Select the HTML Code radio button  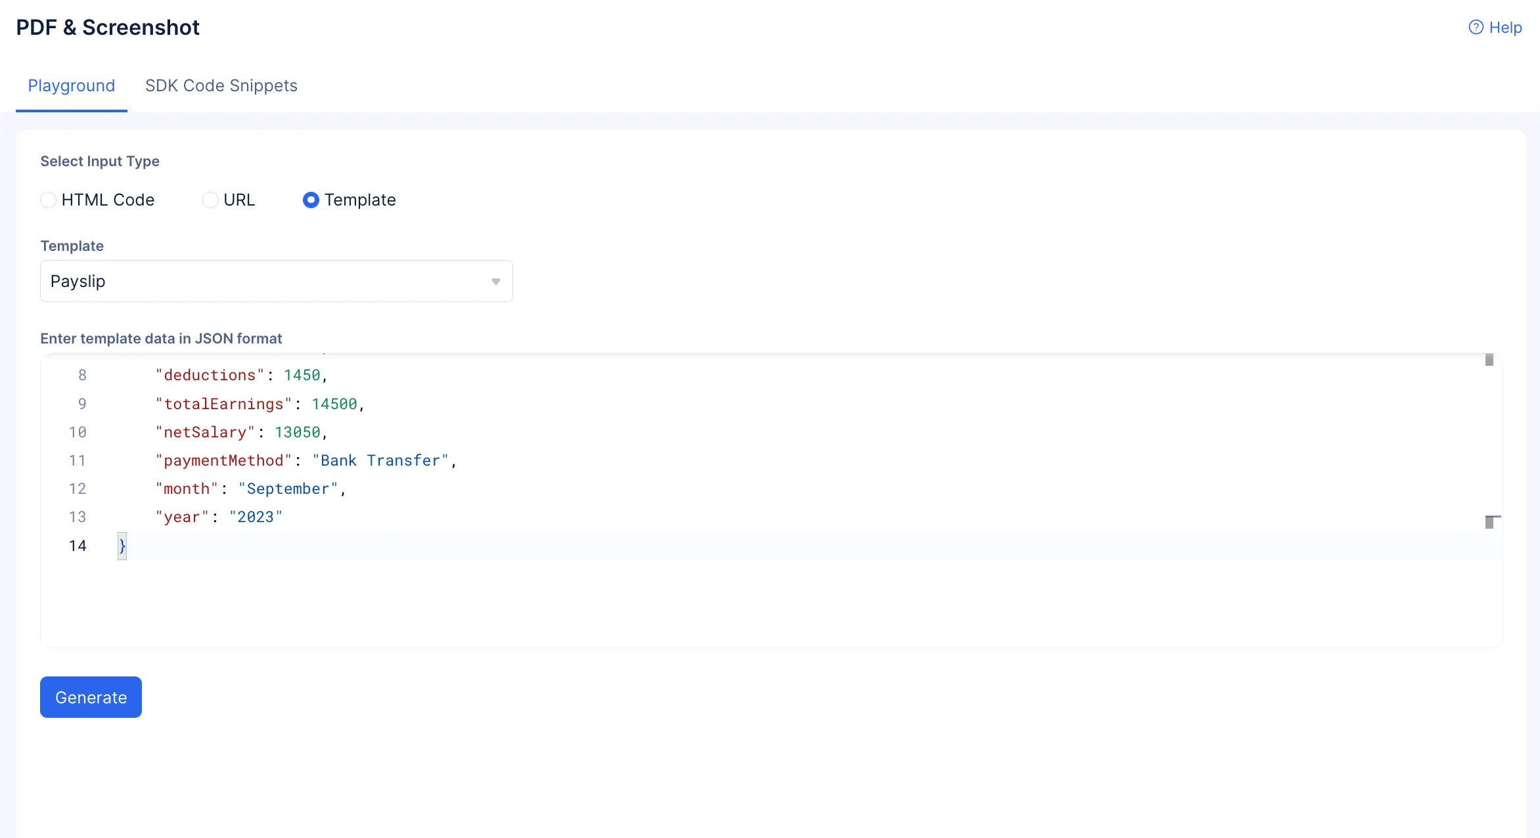click(49, 200)
